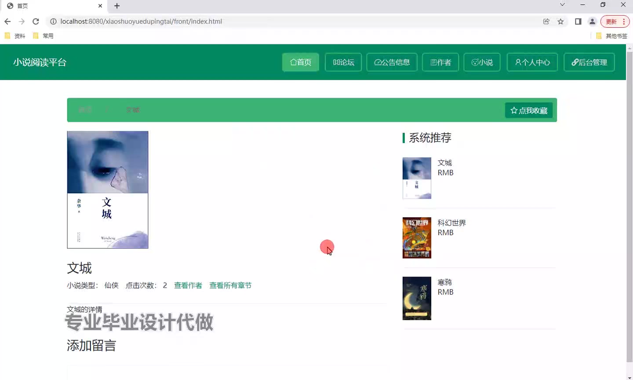Click the red 更新 update button

615,22
